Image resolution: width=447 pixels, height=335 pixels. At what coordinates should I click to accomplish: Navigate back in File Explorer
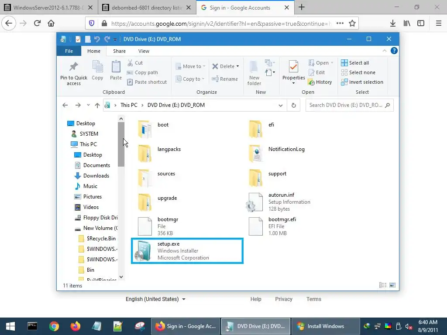coord(65,105)
